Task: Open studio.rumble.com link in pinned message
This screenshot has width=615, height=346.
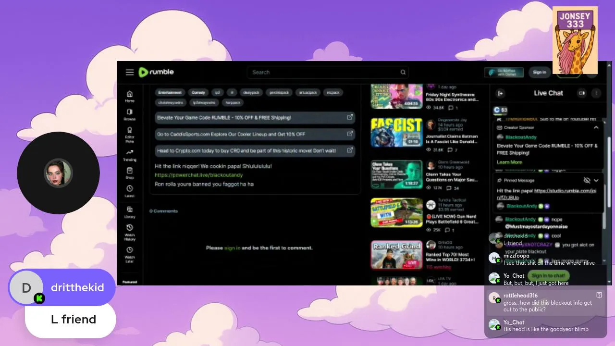Action: pyautogui.click(x=547, y=194)
